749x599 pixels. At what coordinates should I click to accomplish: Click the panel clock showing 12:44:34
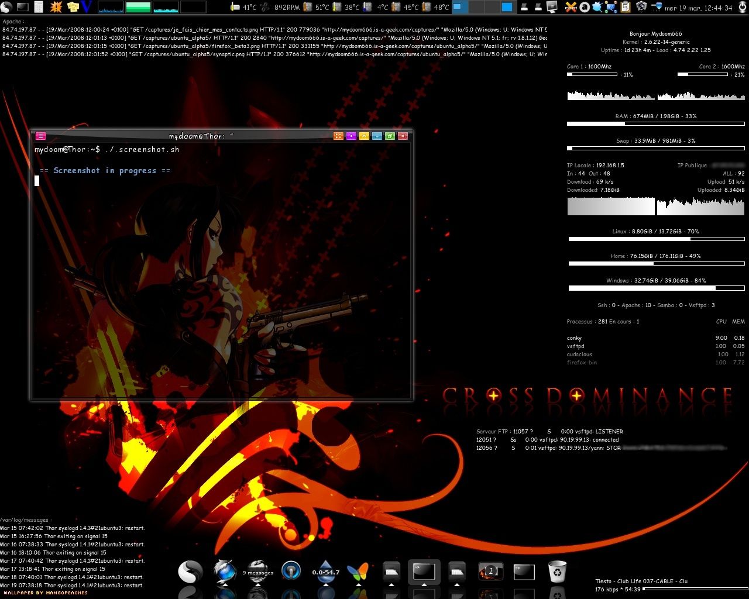(x=699, y=8)
